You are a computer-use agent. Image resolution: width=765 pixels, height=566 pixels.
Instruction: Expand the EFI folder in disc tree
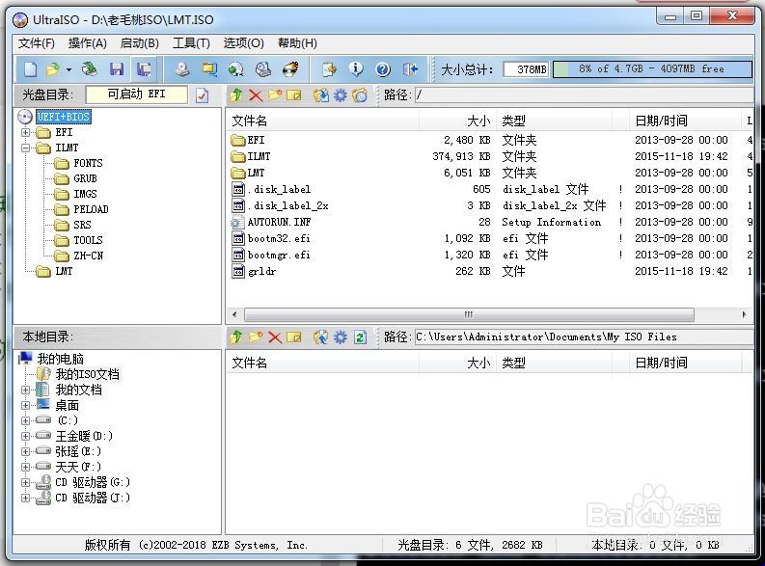(26, 132)
